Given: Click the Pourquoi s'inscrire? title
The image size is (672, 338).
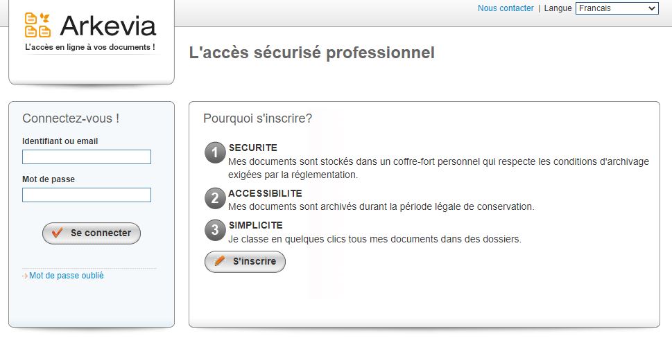Looking at the screenshot, I should click(257, 118).
